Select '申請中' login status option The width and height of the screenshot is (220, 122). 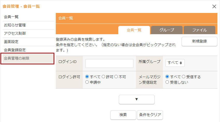click(x=87, y=82)
